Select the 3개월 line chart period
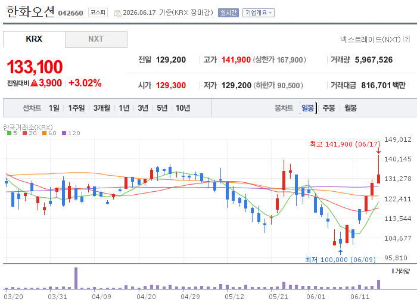 [x=102, y=108]
